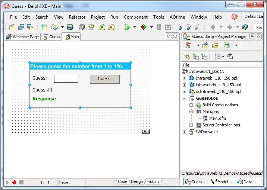Click the Back navigation arrow icon

point(213,27)
